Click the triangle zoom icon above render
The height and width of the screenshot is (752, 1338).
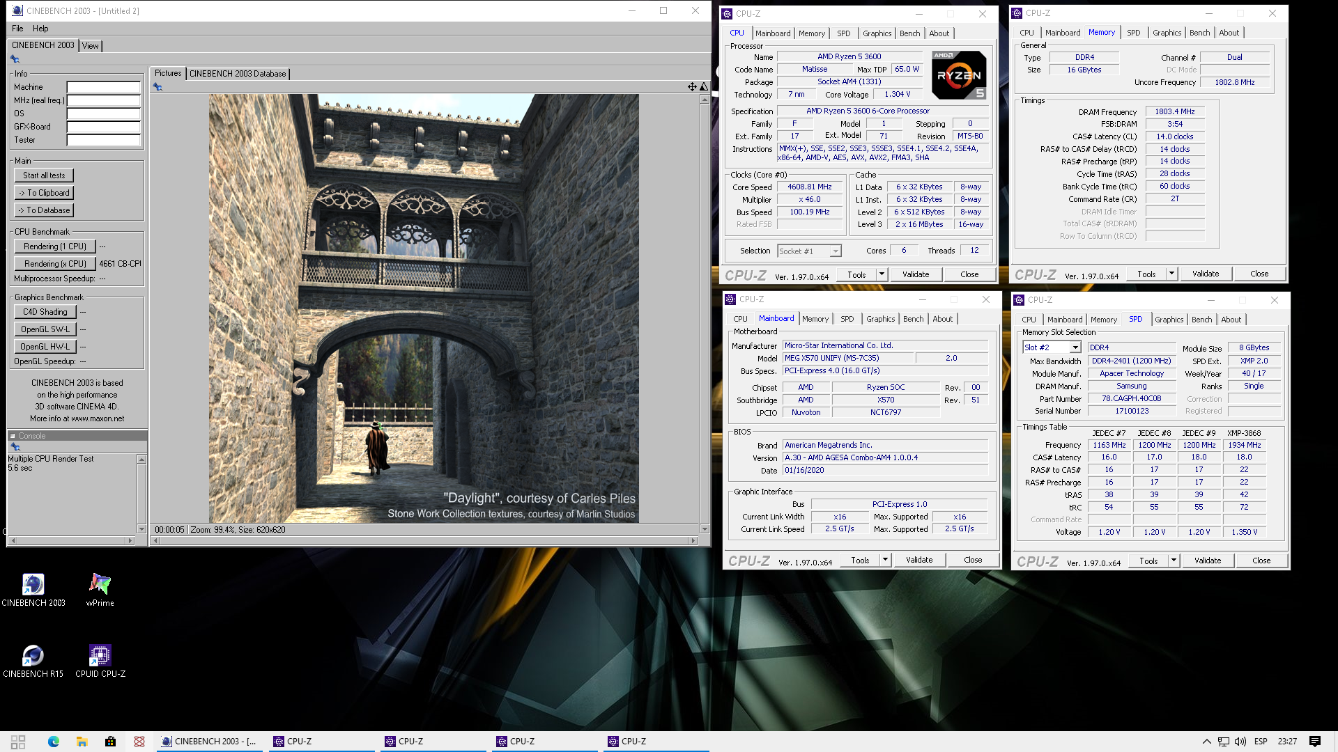704,87
